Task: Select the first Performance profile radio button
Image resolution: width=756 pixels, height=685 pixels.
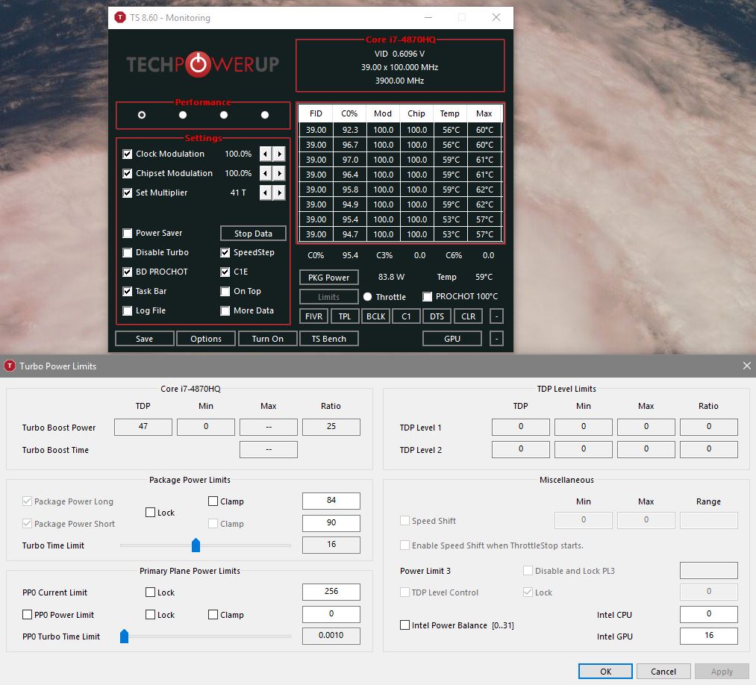Action: pos(142,115)
